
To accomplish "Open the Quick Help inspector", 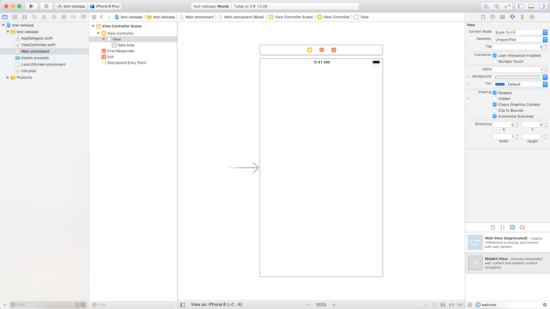I will tap(493, 16).
